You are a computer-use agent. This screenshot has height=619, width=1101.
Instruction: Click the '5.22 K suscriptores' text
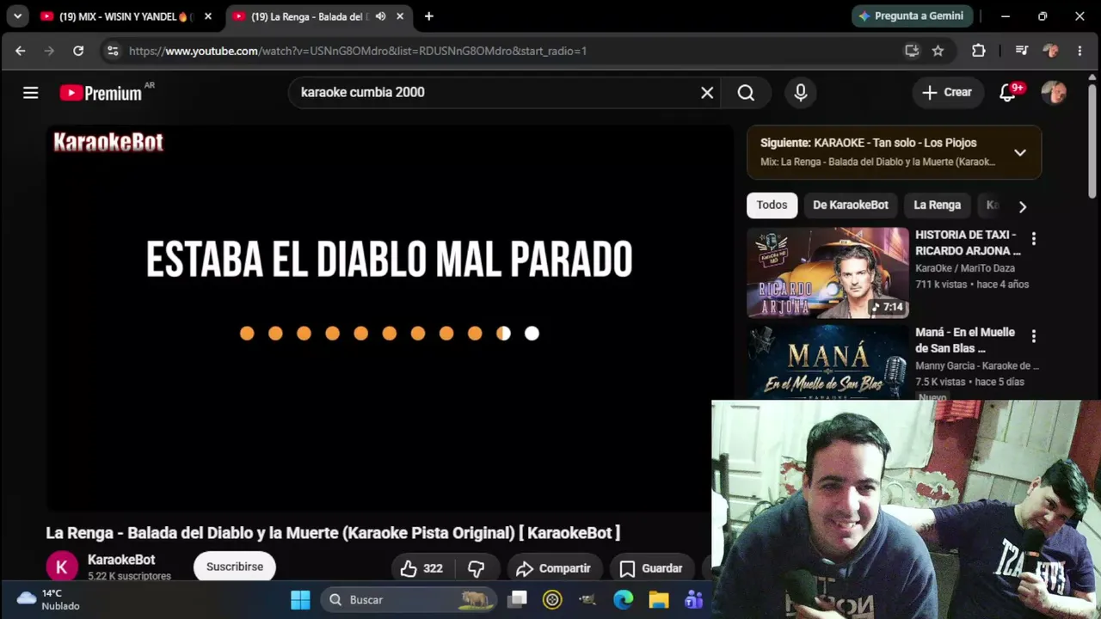coord(129,576)
